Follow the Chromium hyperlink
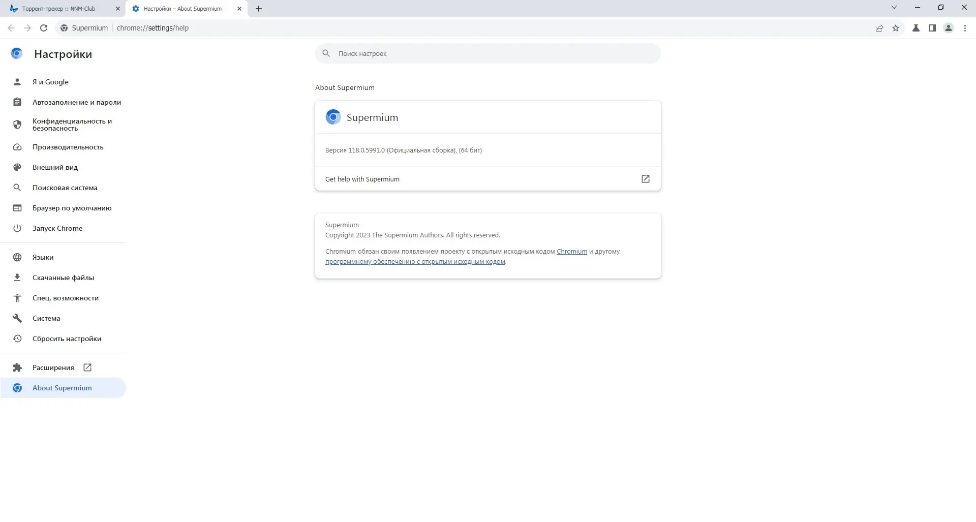The image size is (976, 522). [x=572, y=252]
